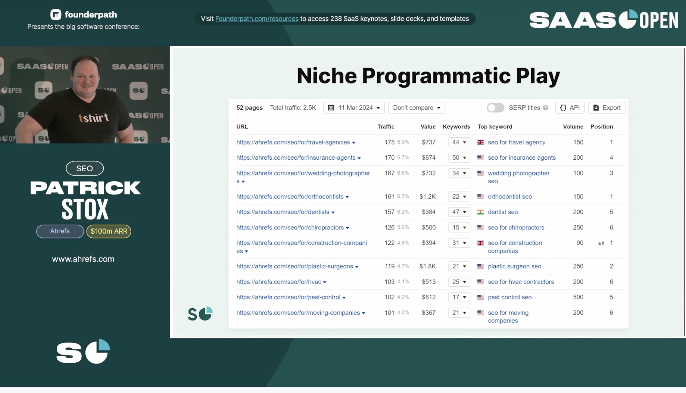Open the API button
Viewport: 686px width, 393px height.
click(x=570, y=108)
